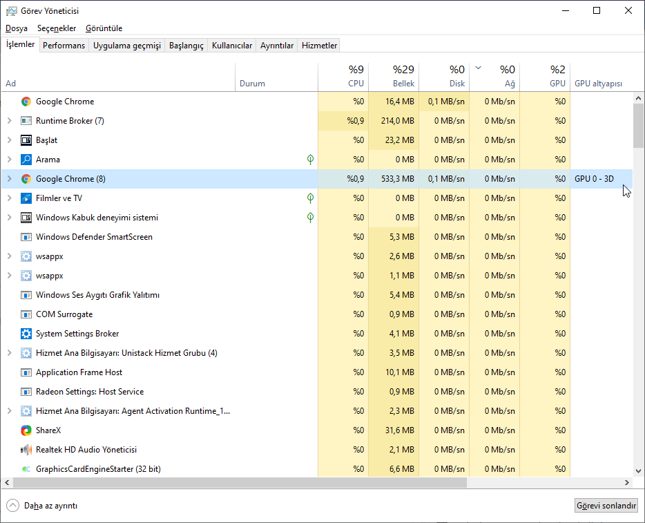This screenshot has height=523, width=645.
Task: Click the Application Frame Host icon
Action: (x=26, y=372)
